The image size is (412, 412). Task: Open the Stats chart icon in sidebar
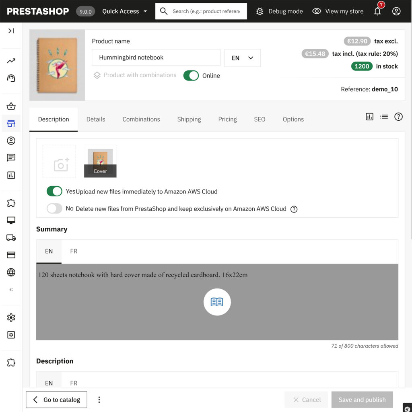coord(11,175)
